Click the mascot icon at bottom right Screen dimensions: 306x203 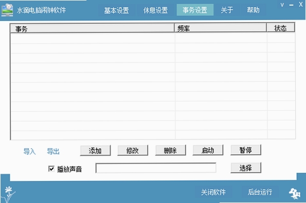click(295, 193)
